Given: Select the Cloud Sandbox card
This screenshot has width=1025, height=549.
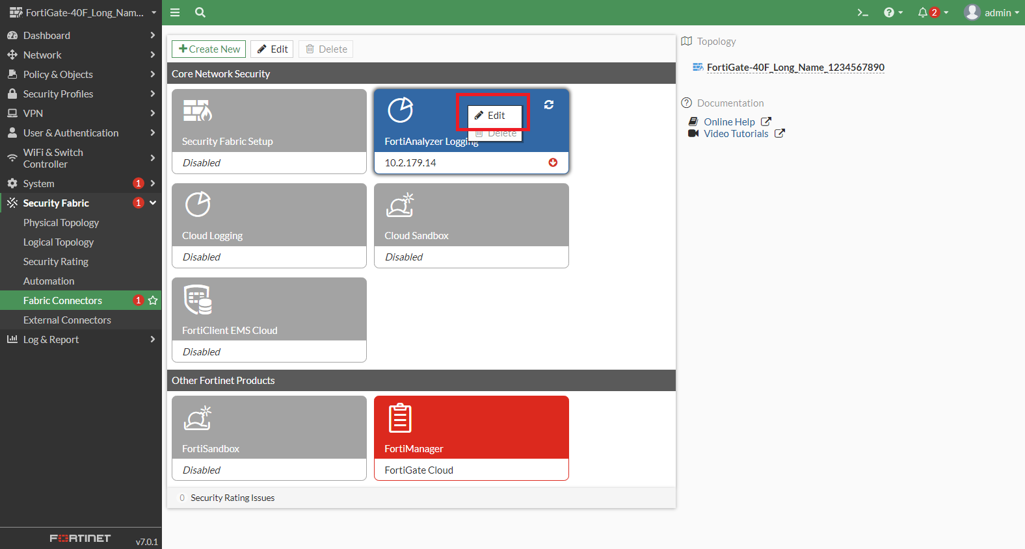Looking at the screenshot, I should [x=472, y=225].
